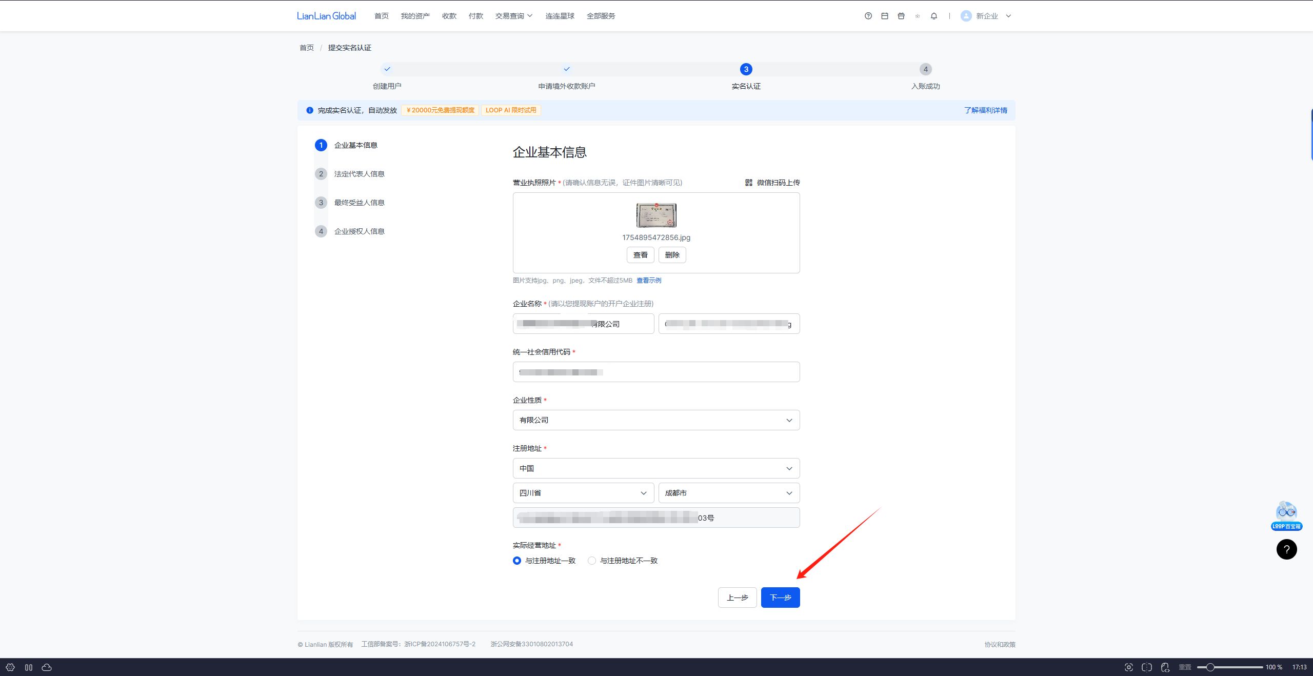This screenshot has width=1313, height=676.
Task: Expand the 交易查询 menu
Action: point(514,16)
